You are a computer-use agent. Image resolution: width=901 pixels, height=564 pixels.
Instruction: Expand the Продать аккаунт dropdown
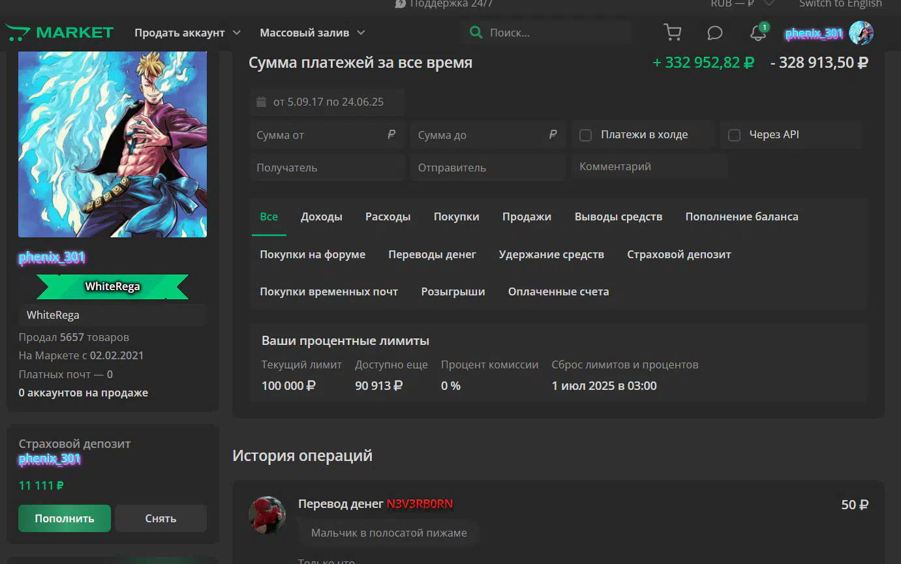(187, 33)
